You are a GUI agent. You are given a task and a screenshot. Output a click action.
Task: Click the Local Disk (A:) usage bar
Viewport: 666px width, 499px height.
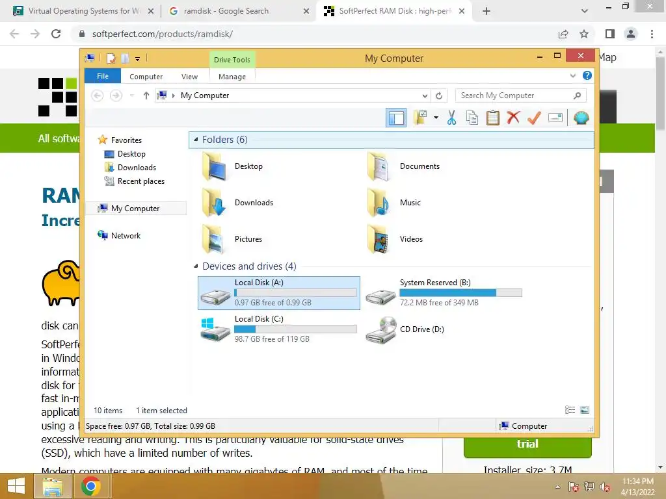pyautogui.click(x=296, y=293)
